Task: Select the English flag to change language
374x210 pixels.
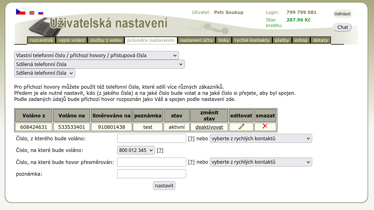Action: [x=31, y=13]
